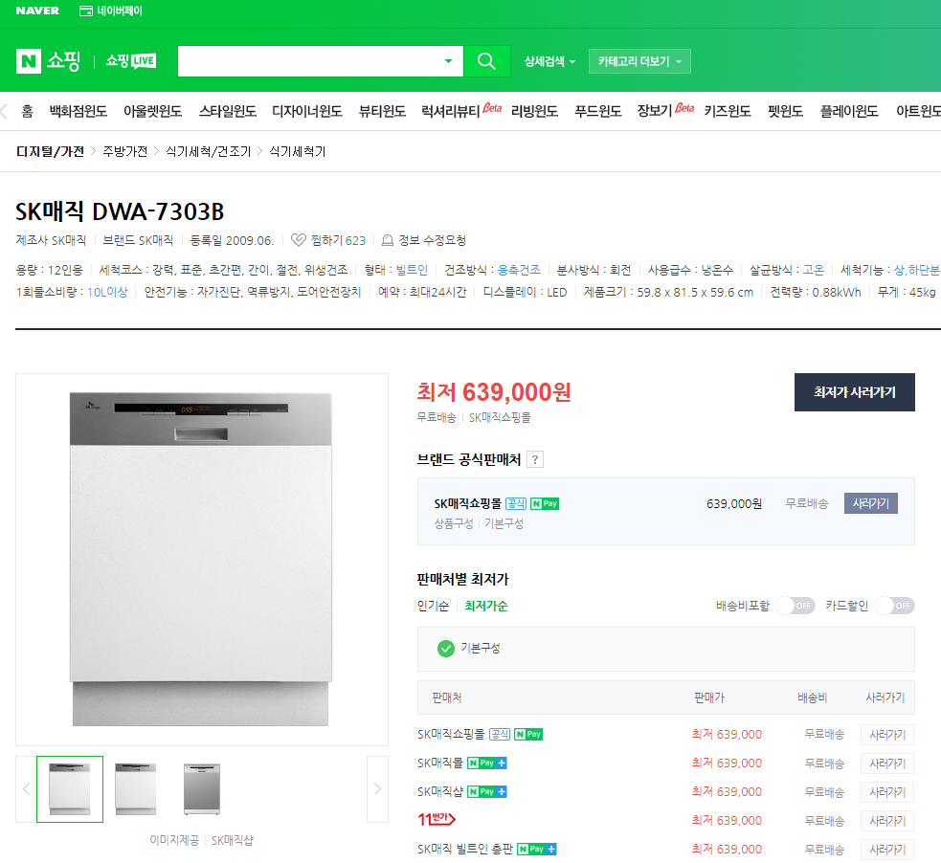Screen dimensions: 941x863
Task: Click 사러가기 for SK매직몰 row
Action: pyautogui.click(x=887, y=763)
